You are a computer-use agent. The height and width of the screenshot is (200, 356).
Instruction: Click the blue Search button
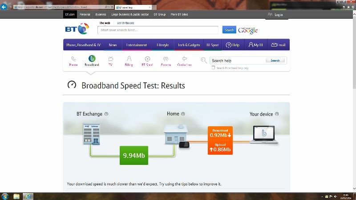(229, 30)
